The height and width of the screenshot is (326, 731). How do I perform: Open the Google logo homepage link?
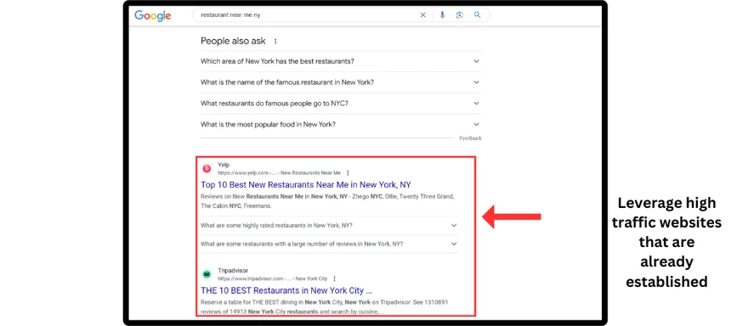pyautogui.click(x=152, y=15)
